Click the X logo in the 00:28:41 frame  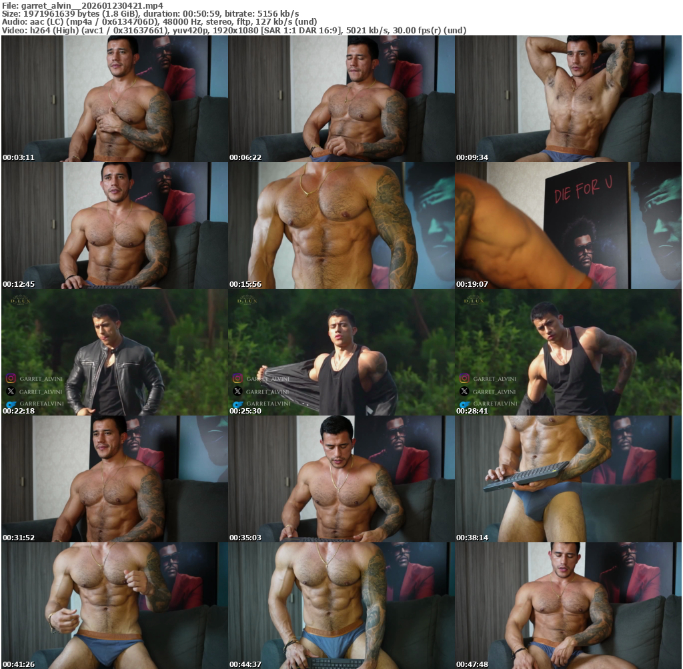click(x=464, y=392)
